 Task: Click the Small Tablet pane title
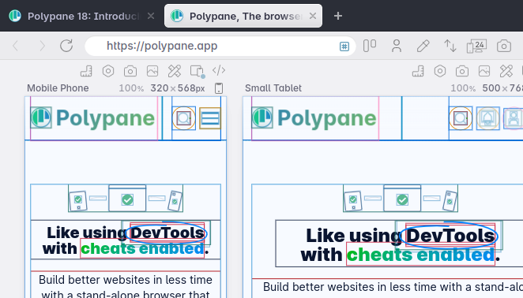coord(273,88)
